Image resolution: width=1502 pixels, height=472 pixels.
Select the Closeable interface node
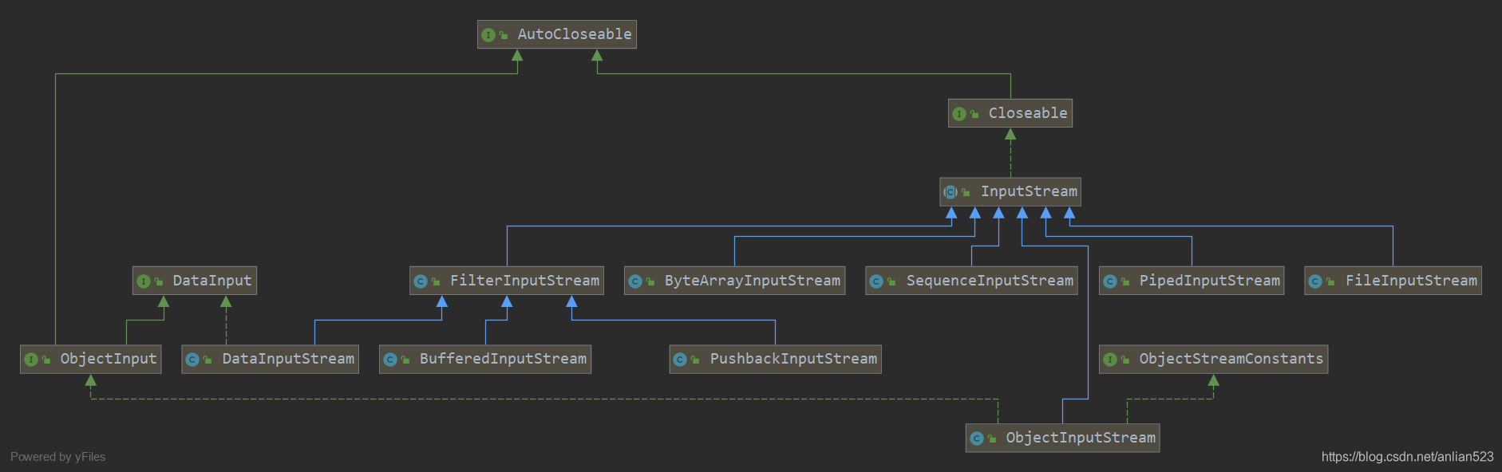(1010, 113)
